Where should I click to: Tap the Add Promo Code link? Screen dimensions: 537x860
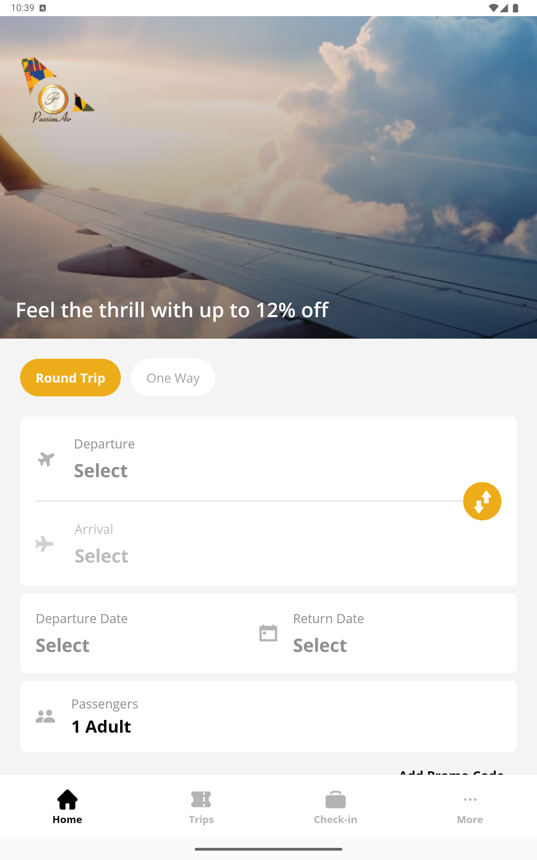point(451,771)
